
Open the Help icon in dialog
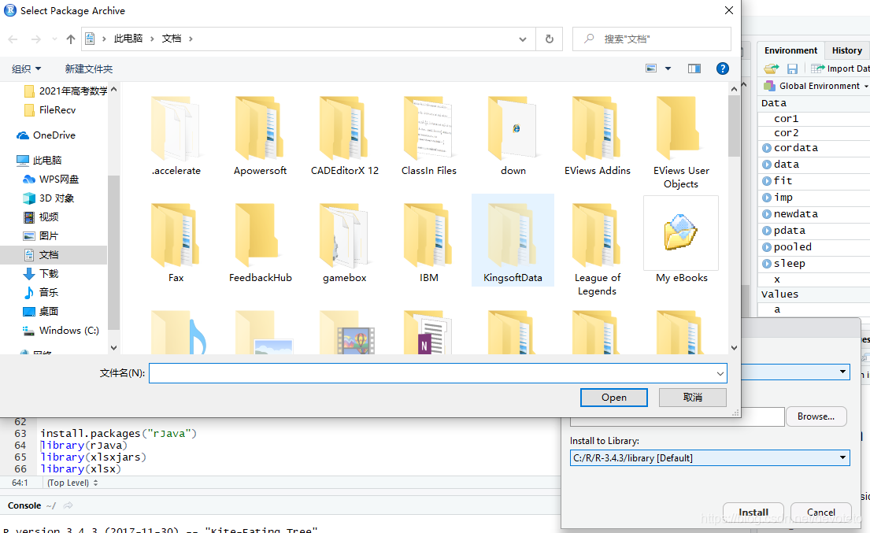click(723, 68)
